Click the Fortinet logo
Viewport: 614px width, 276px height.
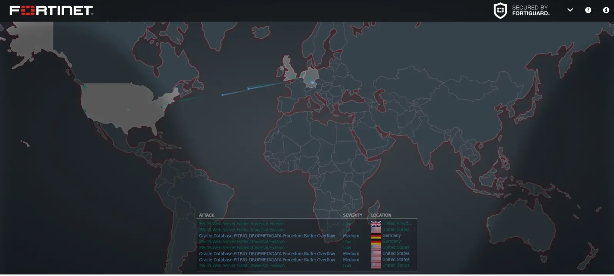[x=51, y=10]
